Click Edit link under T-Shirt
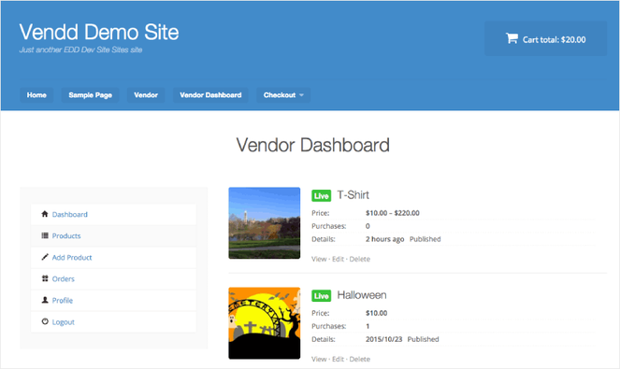This screenshot has width=620, height=369. [x=339, y=259]
